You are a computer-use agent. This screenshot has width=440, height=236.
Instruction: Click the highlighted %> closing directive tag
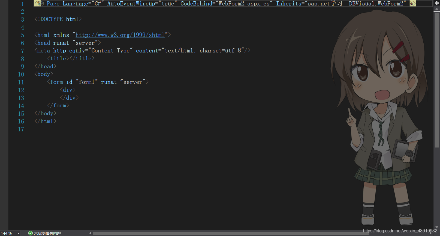tap(412, 4)
